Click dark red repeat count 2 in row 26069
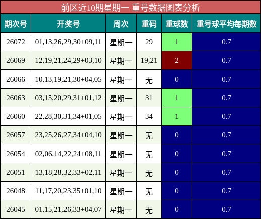The width and height of the screenshot is (261, 219). tap(177, 60)
